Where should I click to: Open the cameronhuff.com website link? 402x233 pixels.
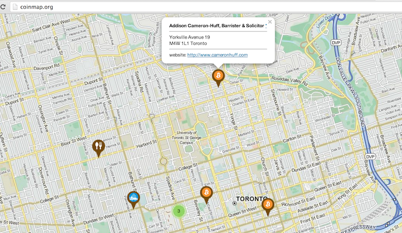pyautogui.click(x=218, y=55)
